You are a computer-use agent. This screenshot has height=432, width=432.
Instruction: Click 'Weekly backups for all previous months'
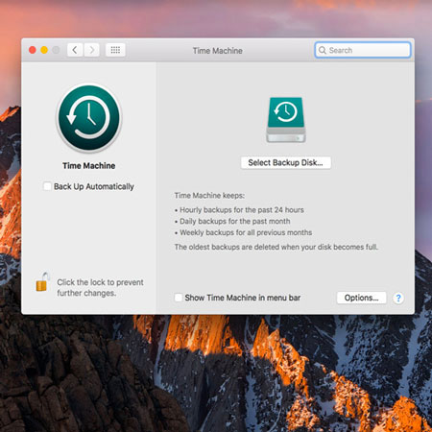(x=246, y=232)
